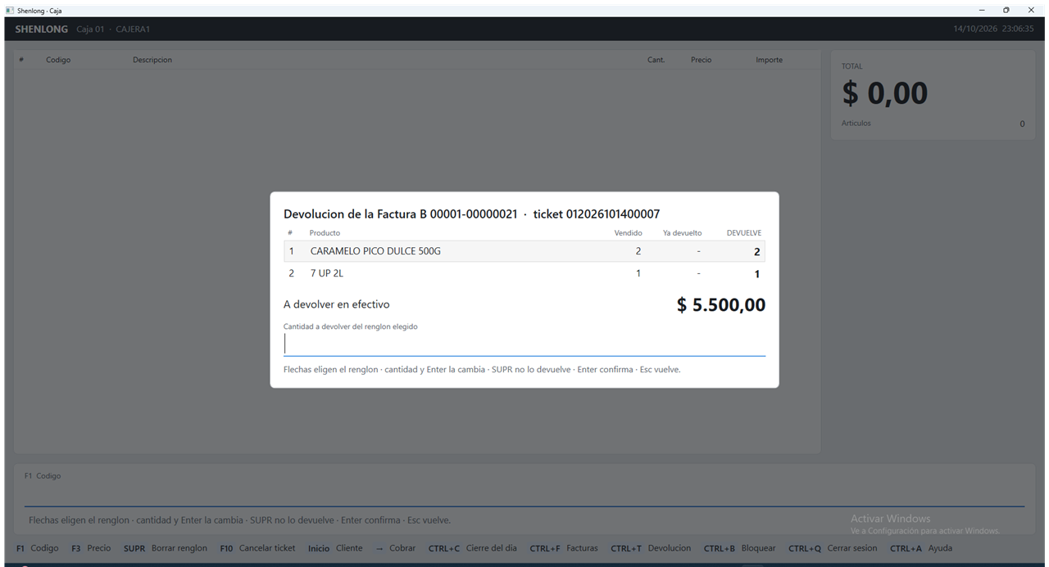Click the Cant. column header
The width and height of the screenshot is (1049, 567).
click(656, 60)
